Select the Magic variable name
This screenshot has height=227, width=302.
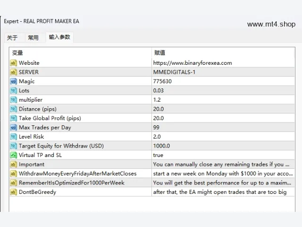point(26,81)
